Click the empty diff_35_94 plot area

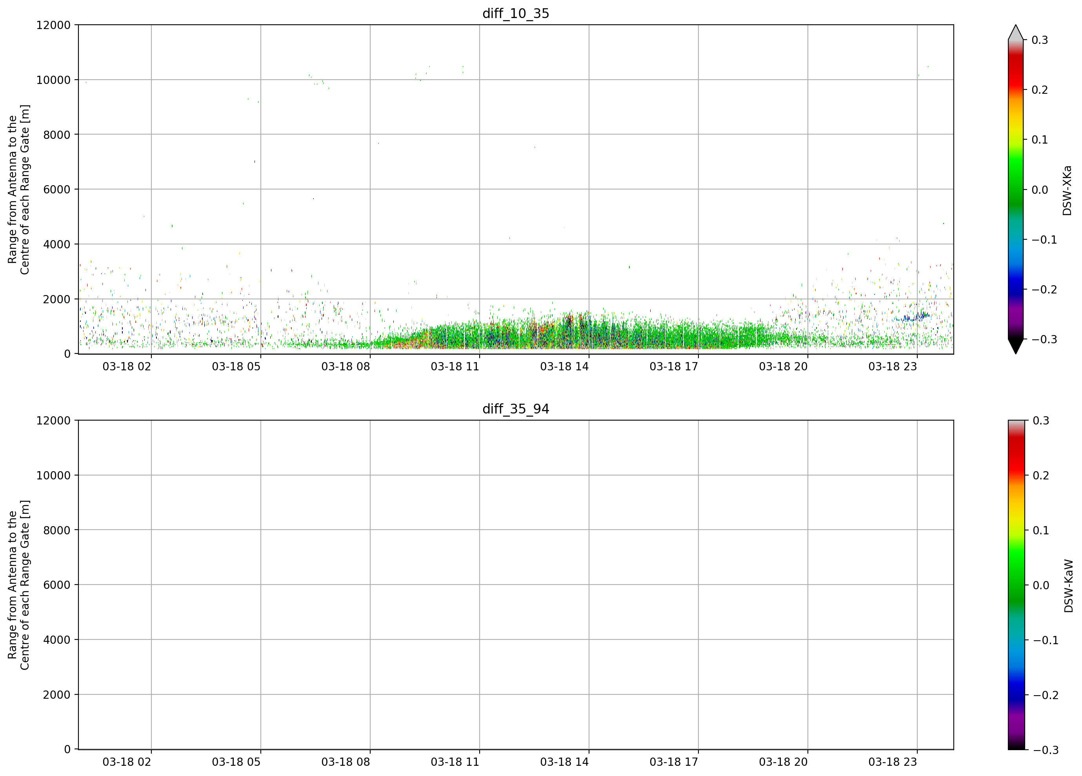[516, 585]
